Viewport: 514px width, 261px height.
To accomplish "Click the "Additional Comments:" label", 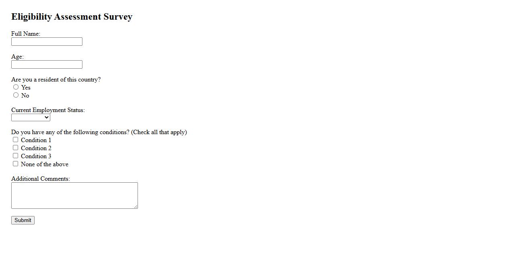I will (x=41, y=179).
